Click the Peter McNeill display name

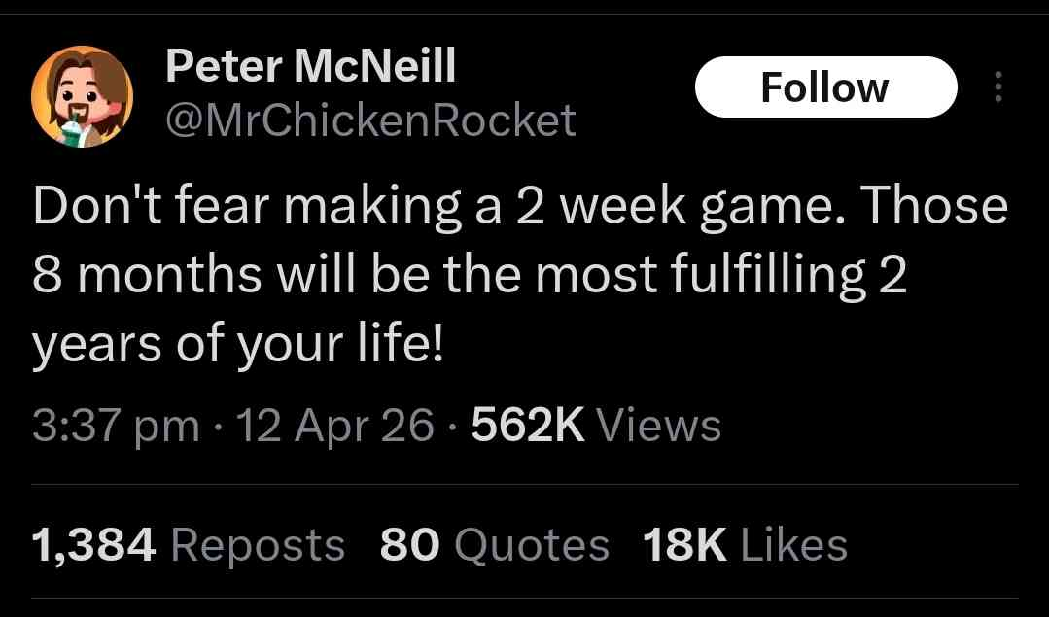click(x=310, y=66)
